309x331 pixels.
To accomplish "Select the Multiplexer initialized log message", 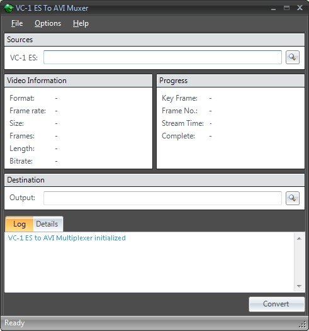I will coord(67,238).
